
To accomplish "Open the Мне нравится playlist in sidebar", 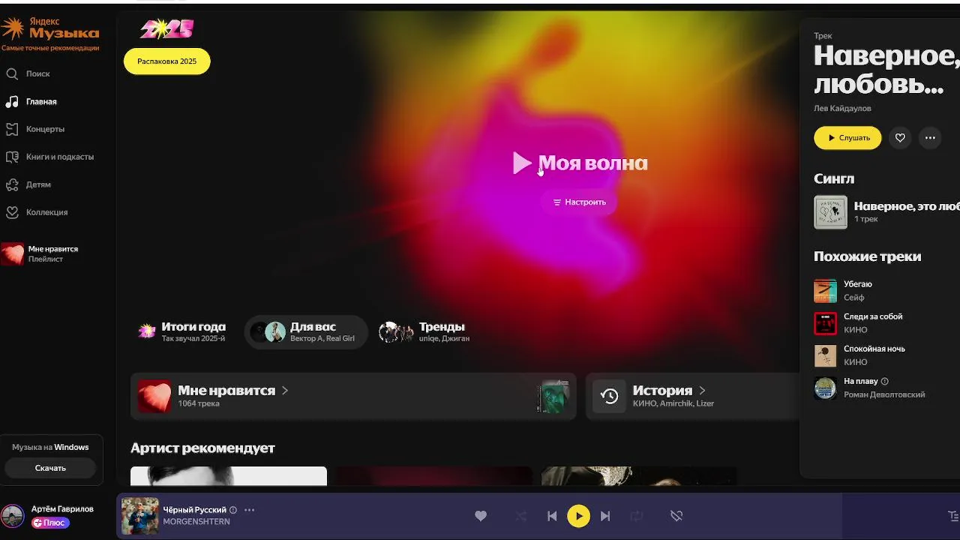I will pos(40,253).
